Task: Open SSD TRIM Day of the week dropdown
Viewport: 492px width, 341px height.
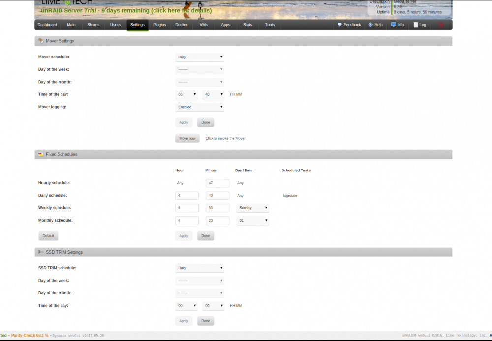Action: (200, 281)
